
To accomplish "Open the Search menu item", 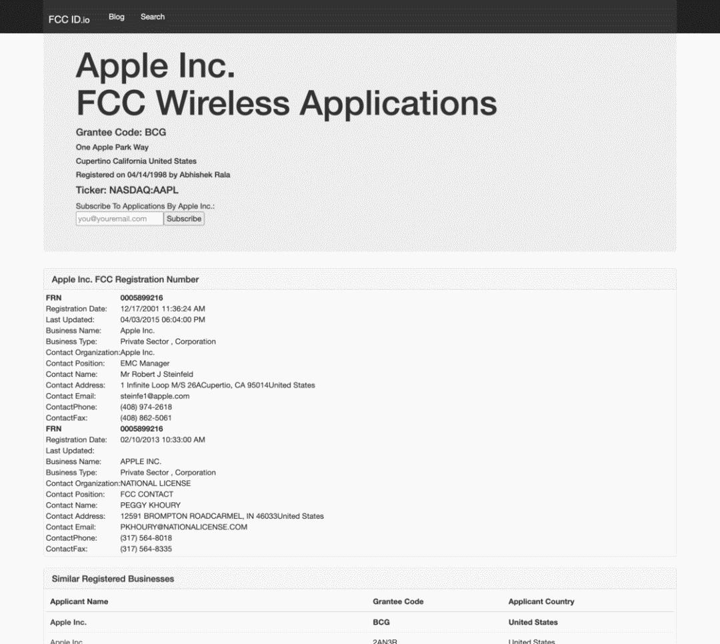I will (153, 17).
